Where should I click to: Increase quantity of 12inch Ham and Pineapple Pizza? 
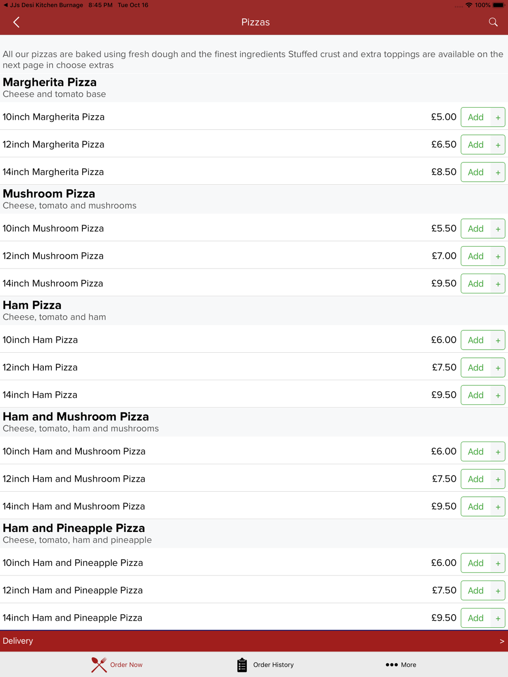[x=498, y=591]
